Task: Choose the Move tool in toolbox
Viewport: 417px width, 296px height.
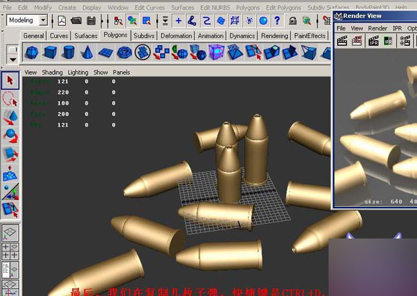Action: coord(10,117)
